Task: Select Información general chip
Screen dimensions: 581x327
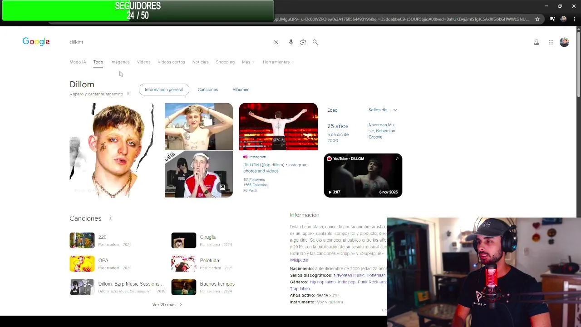Action: [164, 89]
